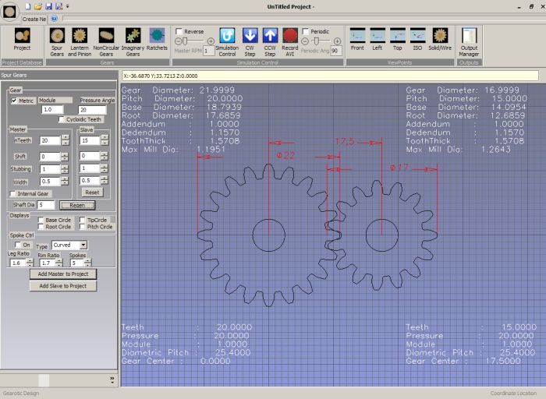Click the Periodic Ang value field
The width and height of the screenshot is (546, 399).
336,51
